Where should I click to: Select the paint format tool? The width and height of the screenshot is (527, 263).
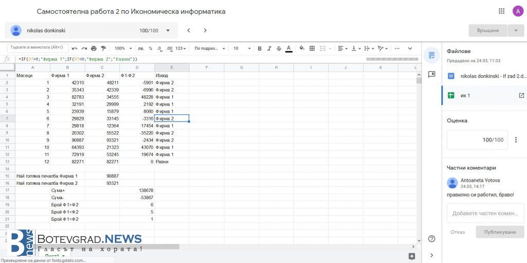click(x=103, y=48)
